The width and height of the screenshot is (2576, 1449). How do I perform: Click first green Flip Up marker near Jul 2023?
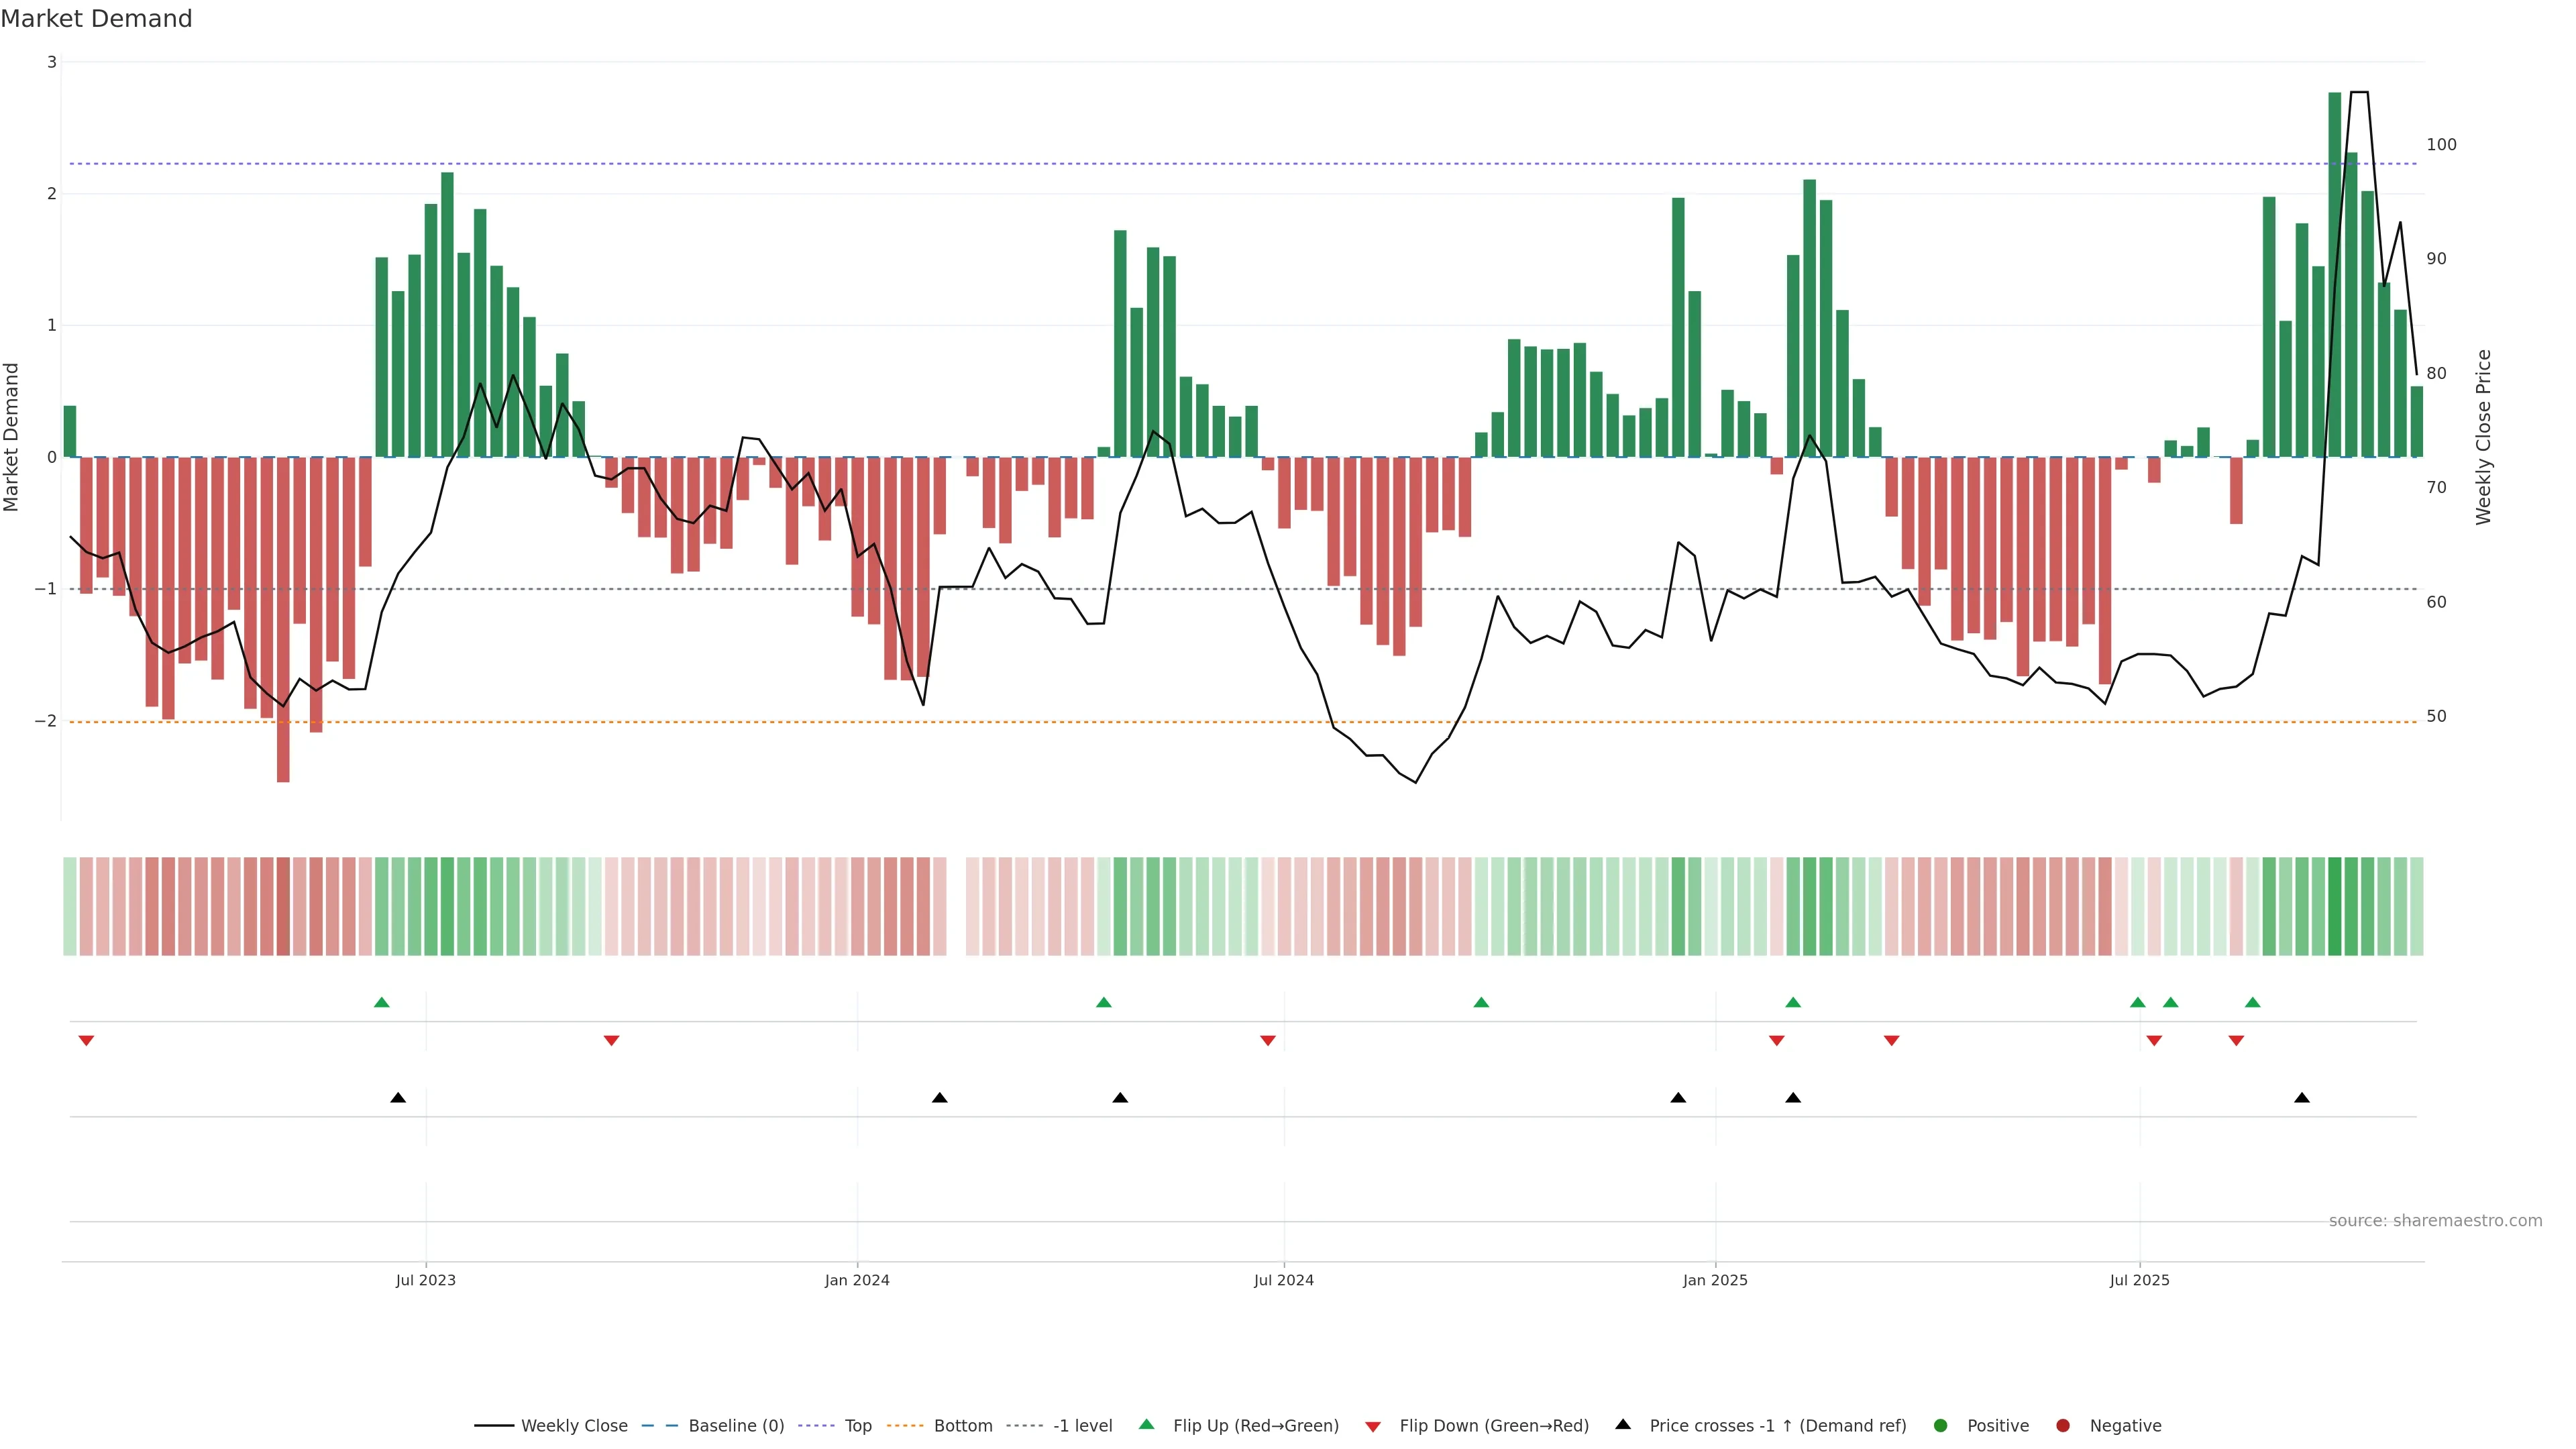tap(381, 1002)
